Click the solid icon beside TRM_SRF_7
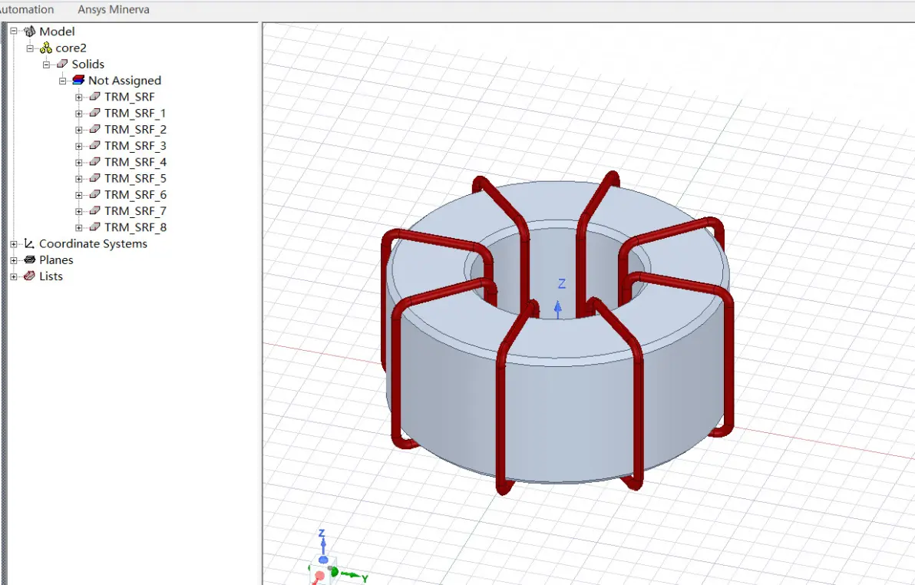Screen dimensions: 915x585 click(95, 211)
